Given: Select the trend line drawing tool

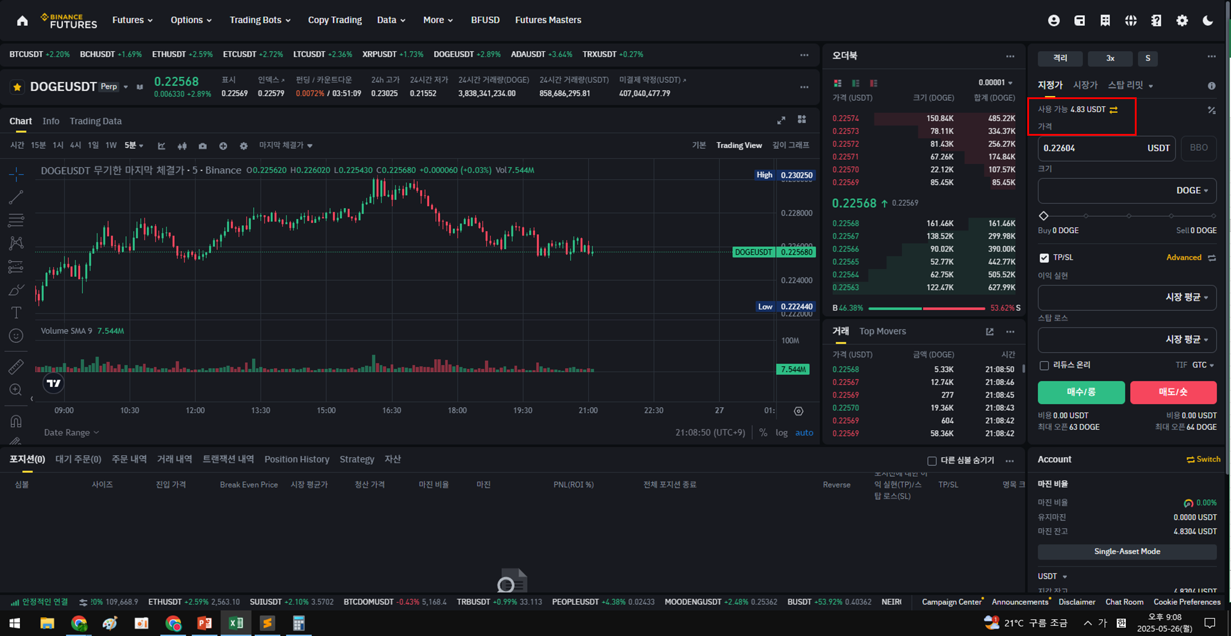Looking at the screenshot, I should click(x=16, y=197).
